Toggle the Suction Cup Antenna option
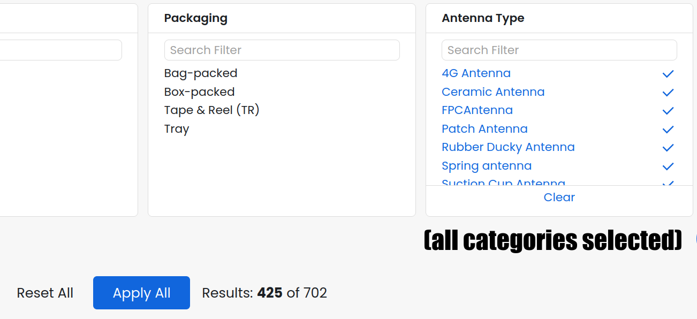 pyautogui.click(x=503, y=183)
